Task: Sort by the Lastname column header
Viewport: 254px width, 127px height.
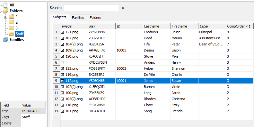Action: (157, 26)
